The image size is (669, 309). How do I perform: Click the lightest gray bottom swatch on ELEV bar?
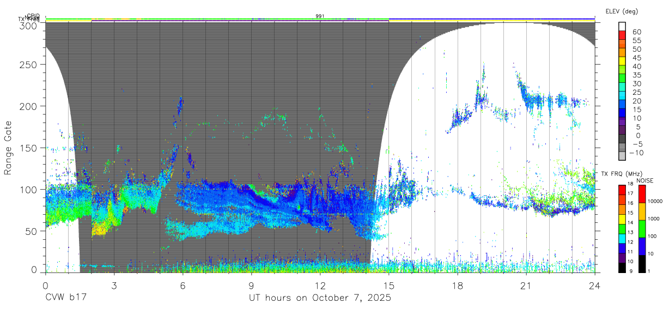pos(623,156)
